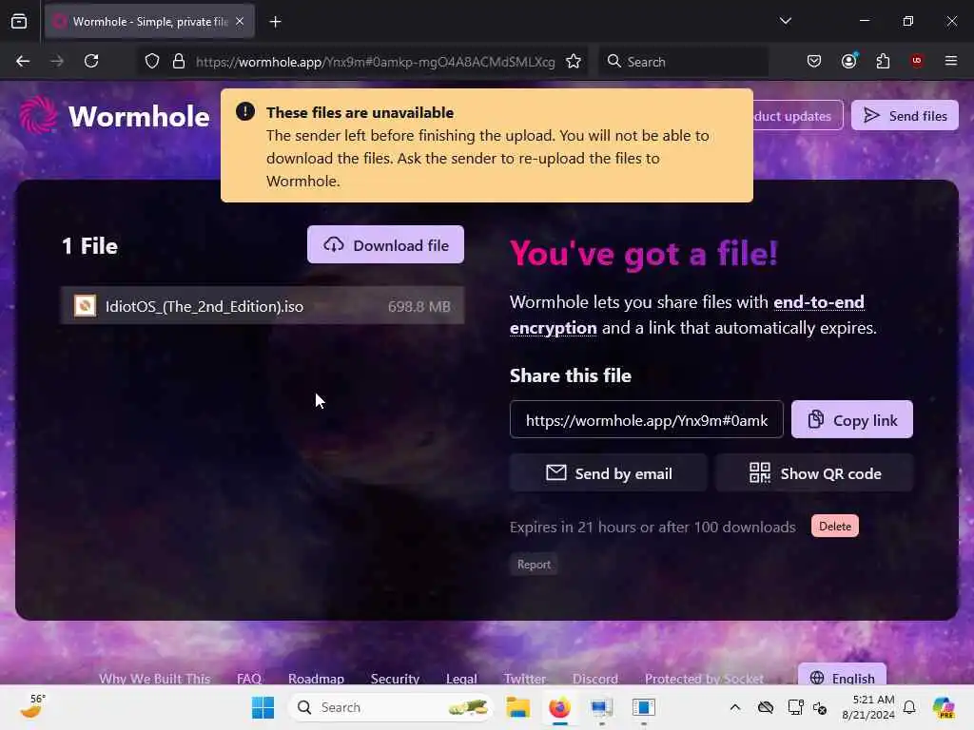The width and height of the screenshot is (974, 730).
Task: Select the IdiotOS_(The_2nd_Edition).iso file row
Action: click(263, 306)
